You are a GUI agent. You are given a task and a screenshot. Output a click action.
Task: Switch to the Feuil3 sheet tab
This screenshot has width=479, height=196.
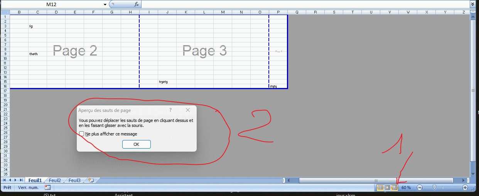tap(74, 180)
